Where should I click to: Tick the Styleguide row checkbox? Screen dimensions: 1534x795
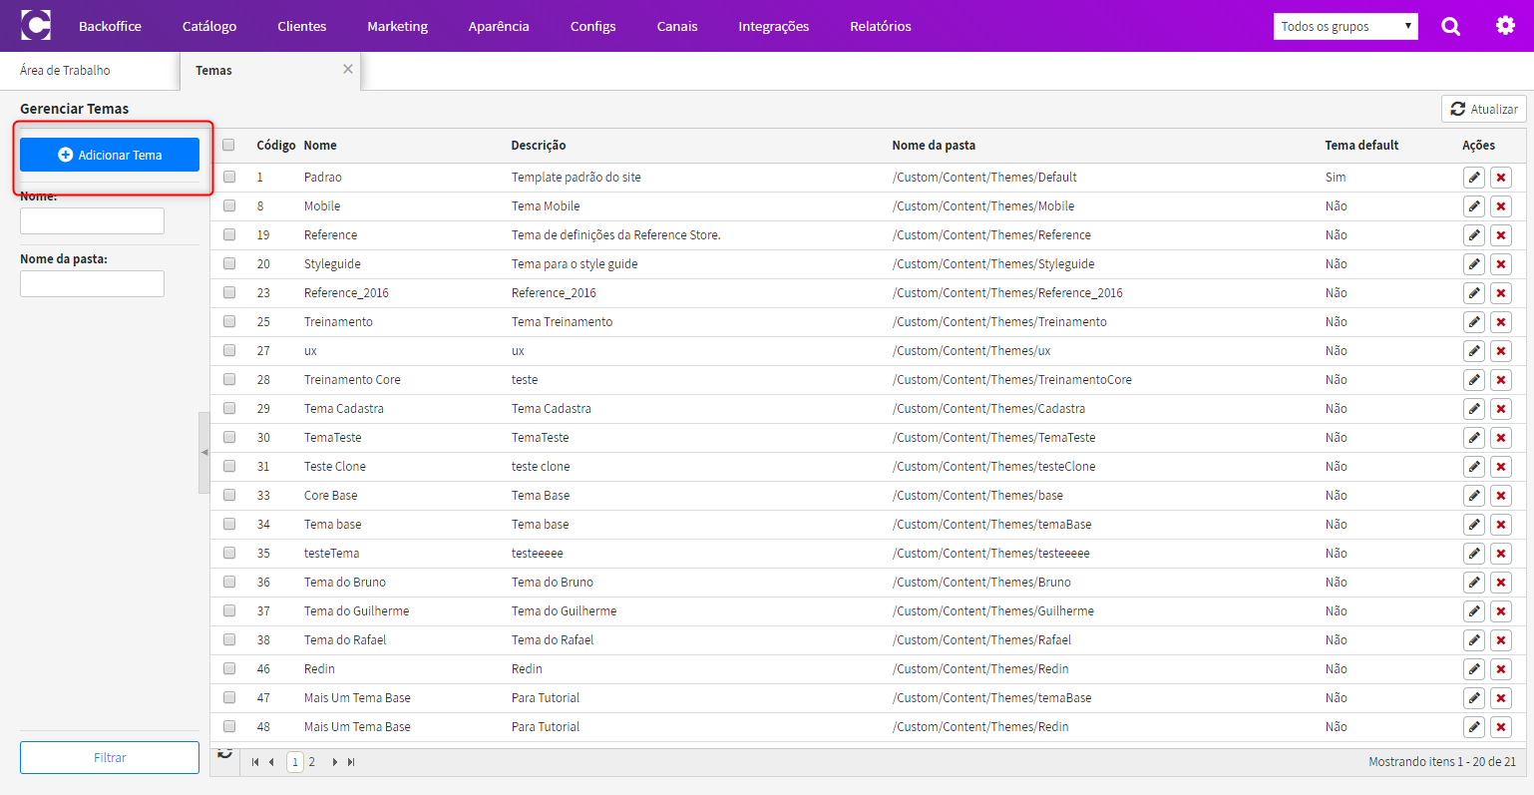[x=229, y=263]
